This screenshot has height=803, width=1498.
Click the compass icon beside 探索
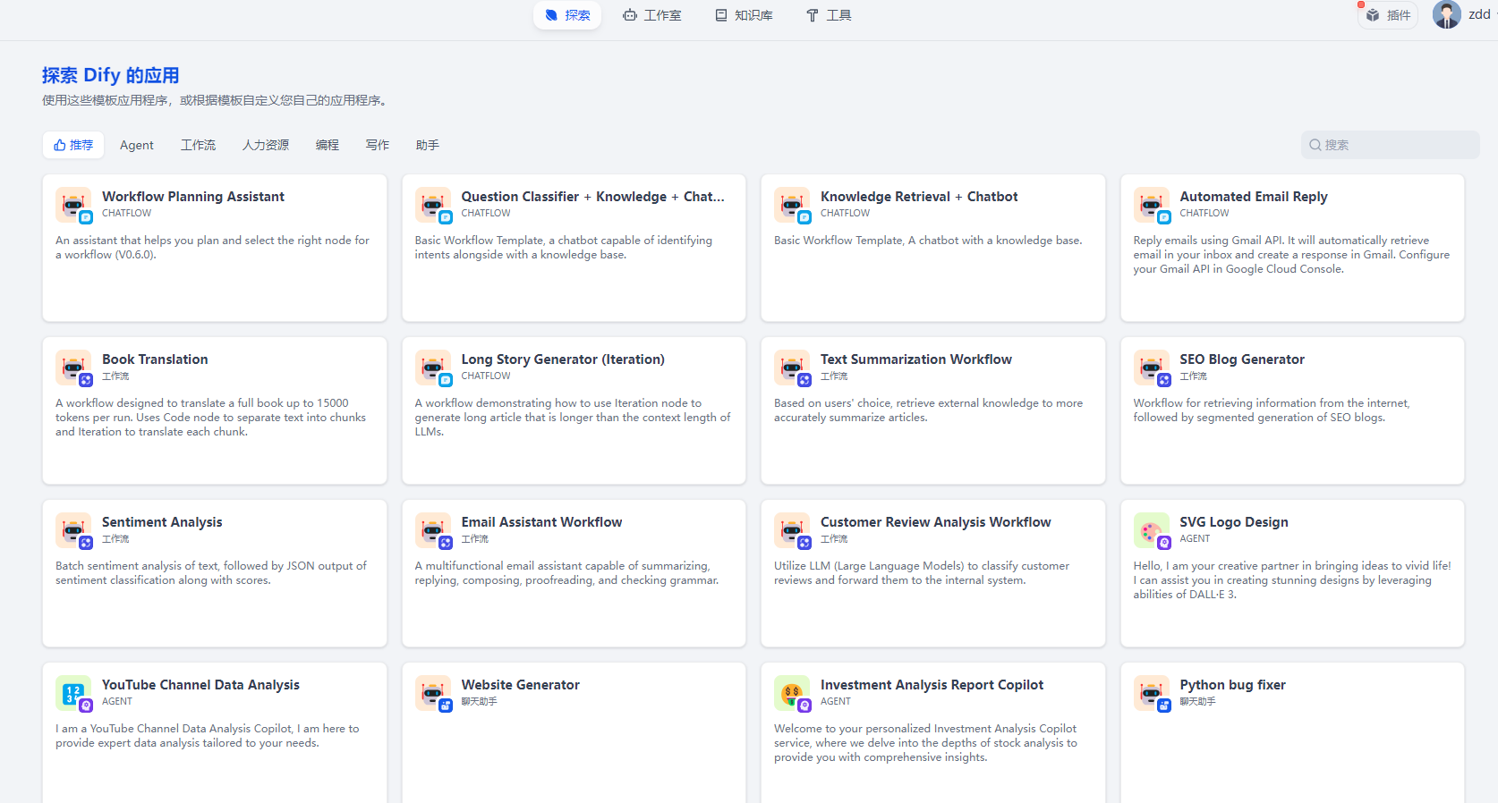[551, 15]
